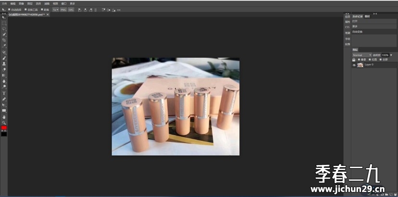Select the Zoom magnifier tool
Viewport: 398px width, 197px height.
[x=4, y=123]
